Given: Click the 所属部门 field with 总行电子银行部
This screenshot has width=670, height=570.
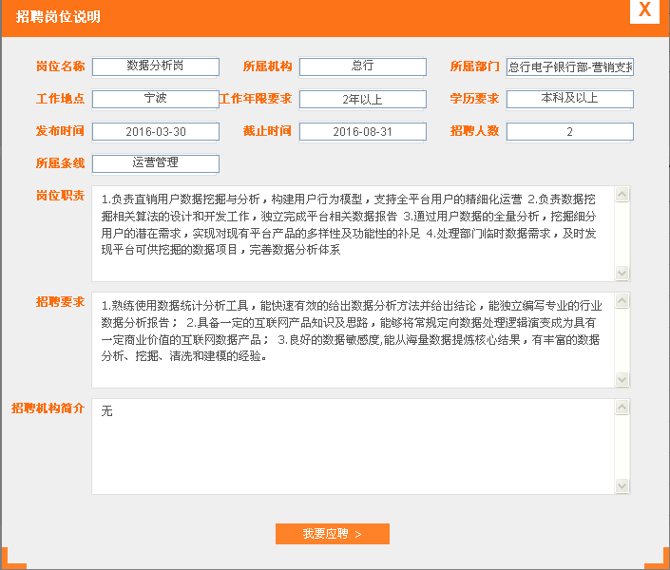Looking at the screenshot, I should click(x=569, y=67).
